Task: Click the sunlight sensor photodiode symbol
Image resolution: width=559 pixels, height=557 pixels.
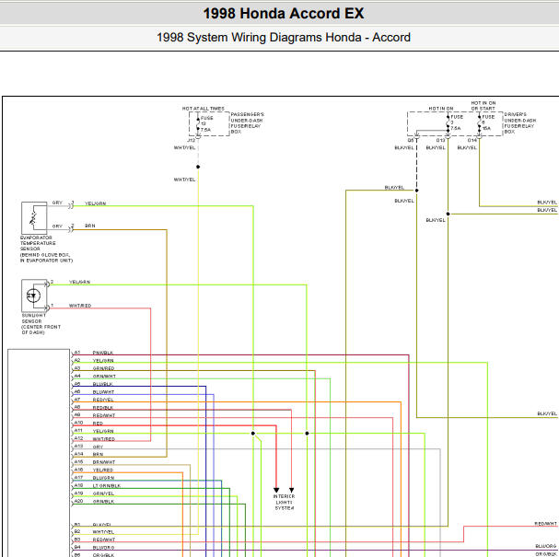Action: pos(34,296)
